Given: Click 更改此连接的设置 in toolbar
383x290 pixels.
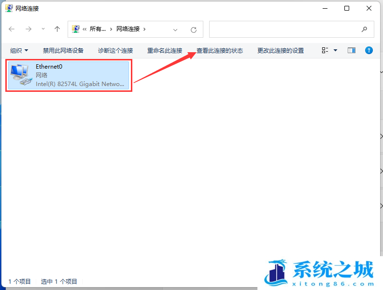Looking at the screenshot, I should tap(281, 50).
